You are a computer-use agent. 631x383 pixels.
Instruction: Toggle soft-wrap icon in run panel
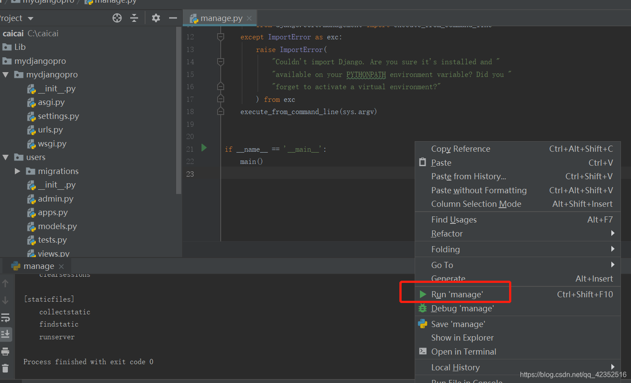[5, 317]
